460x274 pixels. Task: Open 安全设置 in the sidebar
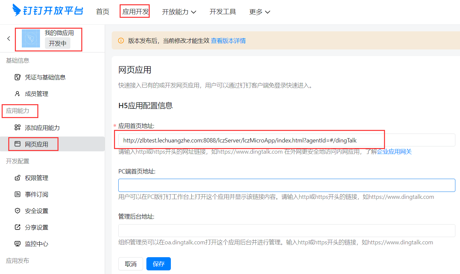36,211
